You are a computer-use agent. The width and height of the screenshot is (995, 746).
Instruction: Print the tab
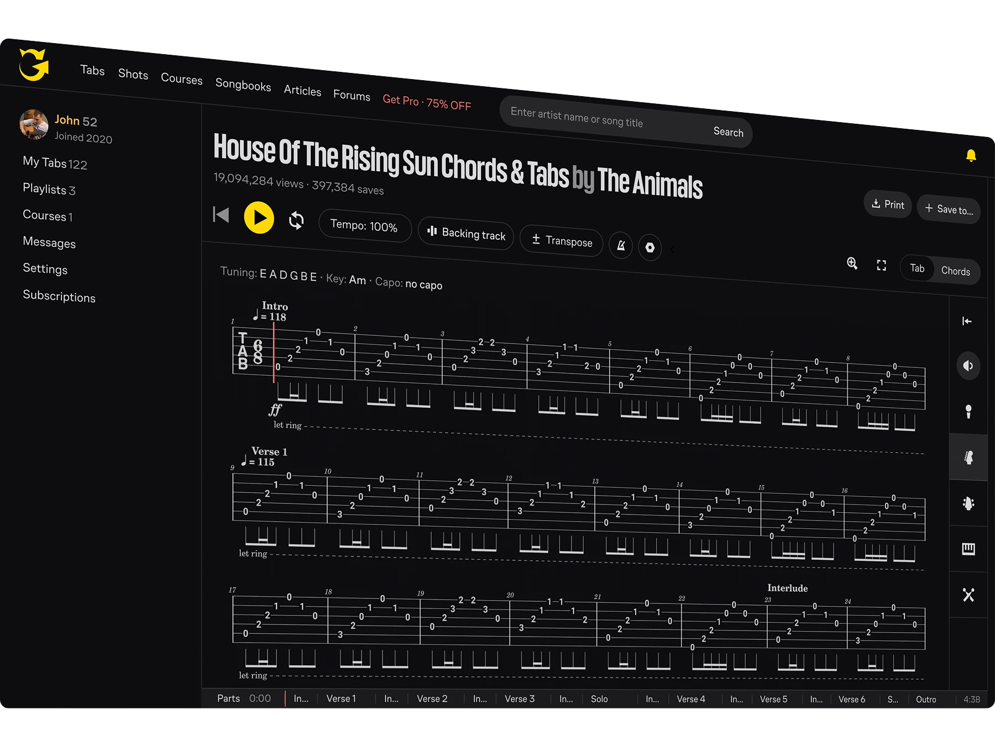[x=888, y=204]
